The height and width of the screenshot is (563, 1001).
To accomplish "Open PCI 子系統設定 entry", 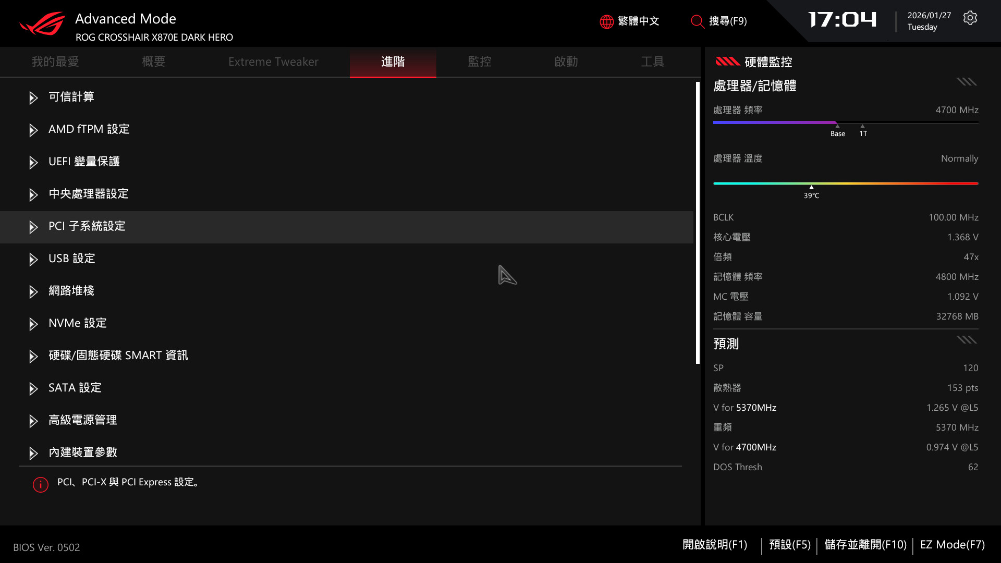I will point(87,226).
